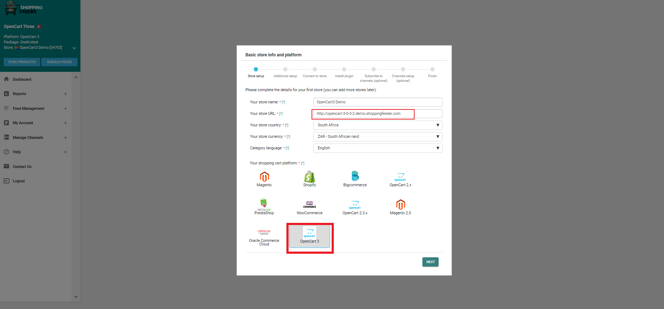The image size is (664, 309).
Task: Click the store name input field
Action: (378, 102)
